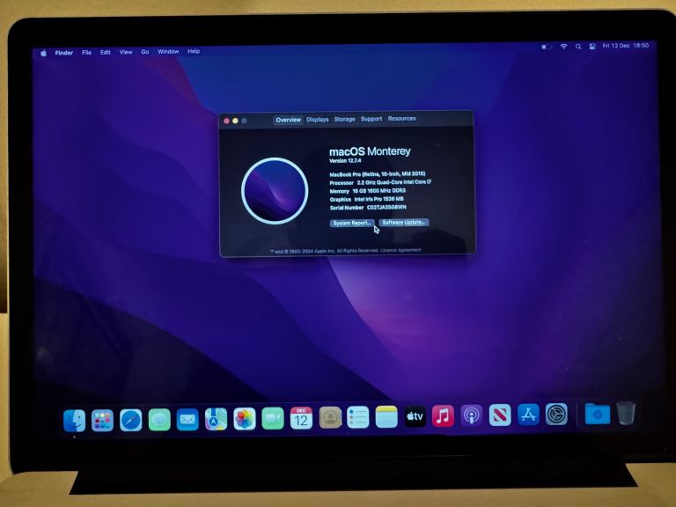The image size is (676, 507).
Task: Click the Wi-Fi status icon
Action: point(563,46)
